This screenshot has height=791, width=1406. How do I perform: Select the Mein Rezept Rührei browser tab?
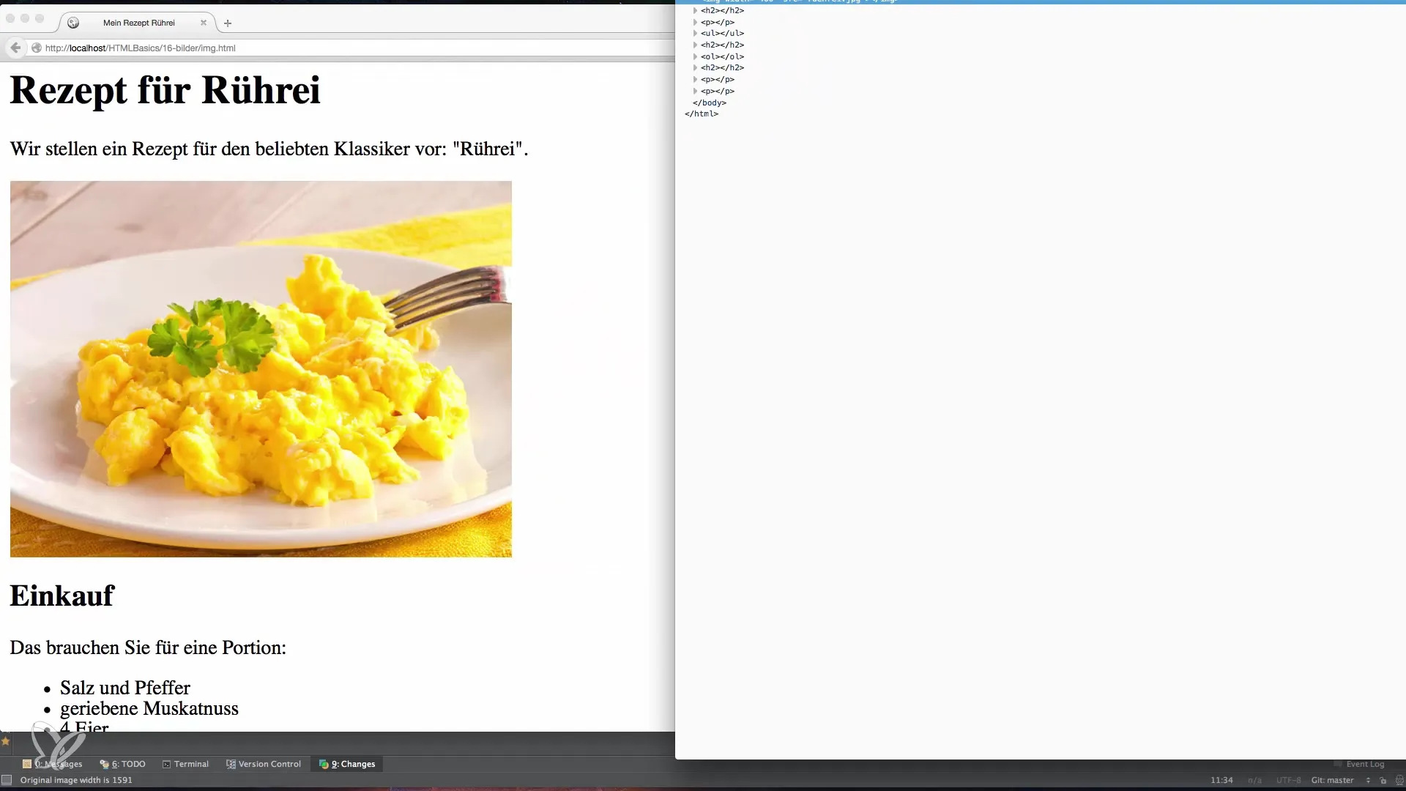[x=138, y=23]
